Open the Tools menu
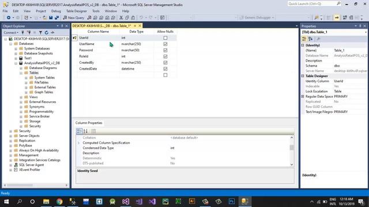The width and height of the screenshot is (369, 207). tap(96, 11)
